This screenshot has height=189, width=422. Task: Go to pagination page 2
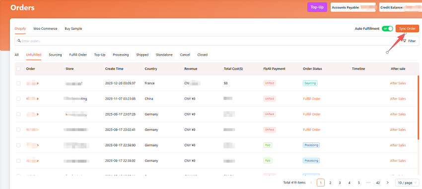click(x=330, y=183)
